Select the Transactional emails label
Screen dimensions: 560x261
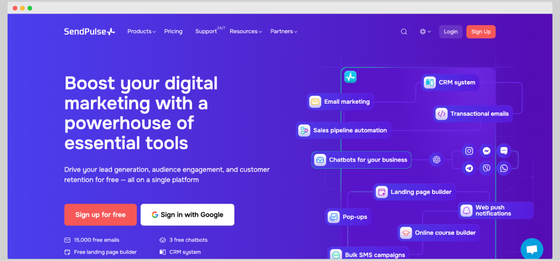480,114
